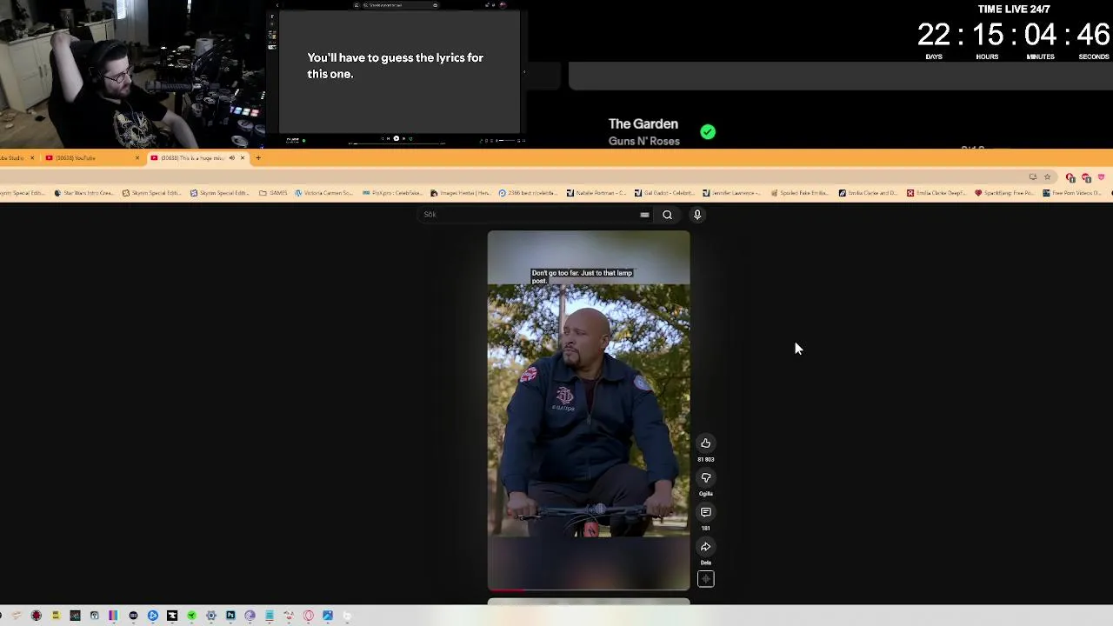Toggle play in the Spotify overlay player
Image resolution: width=1113 pixels, height=626 pixels.
(397, 138)
